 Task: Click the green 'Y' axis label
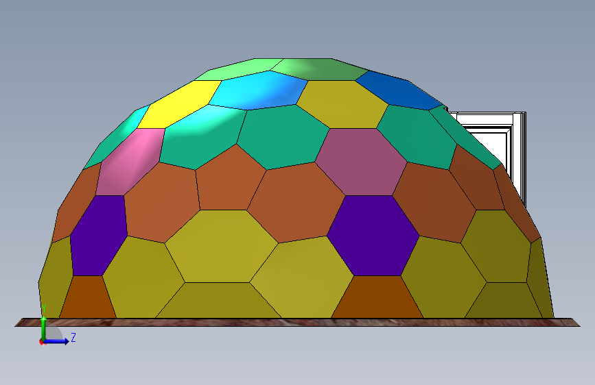(x=44, y=308)
